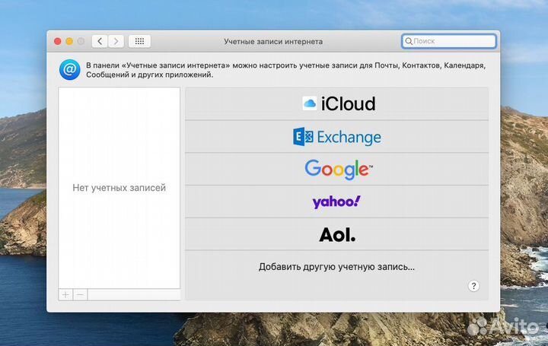548x346 pixels.
Task: Minimize window with the yellow button
Action: pos(69,41)
